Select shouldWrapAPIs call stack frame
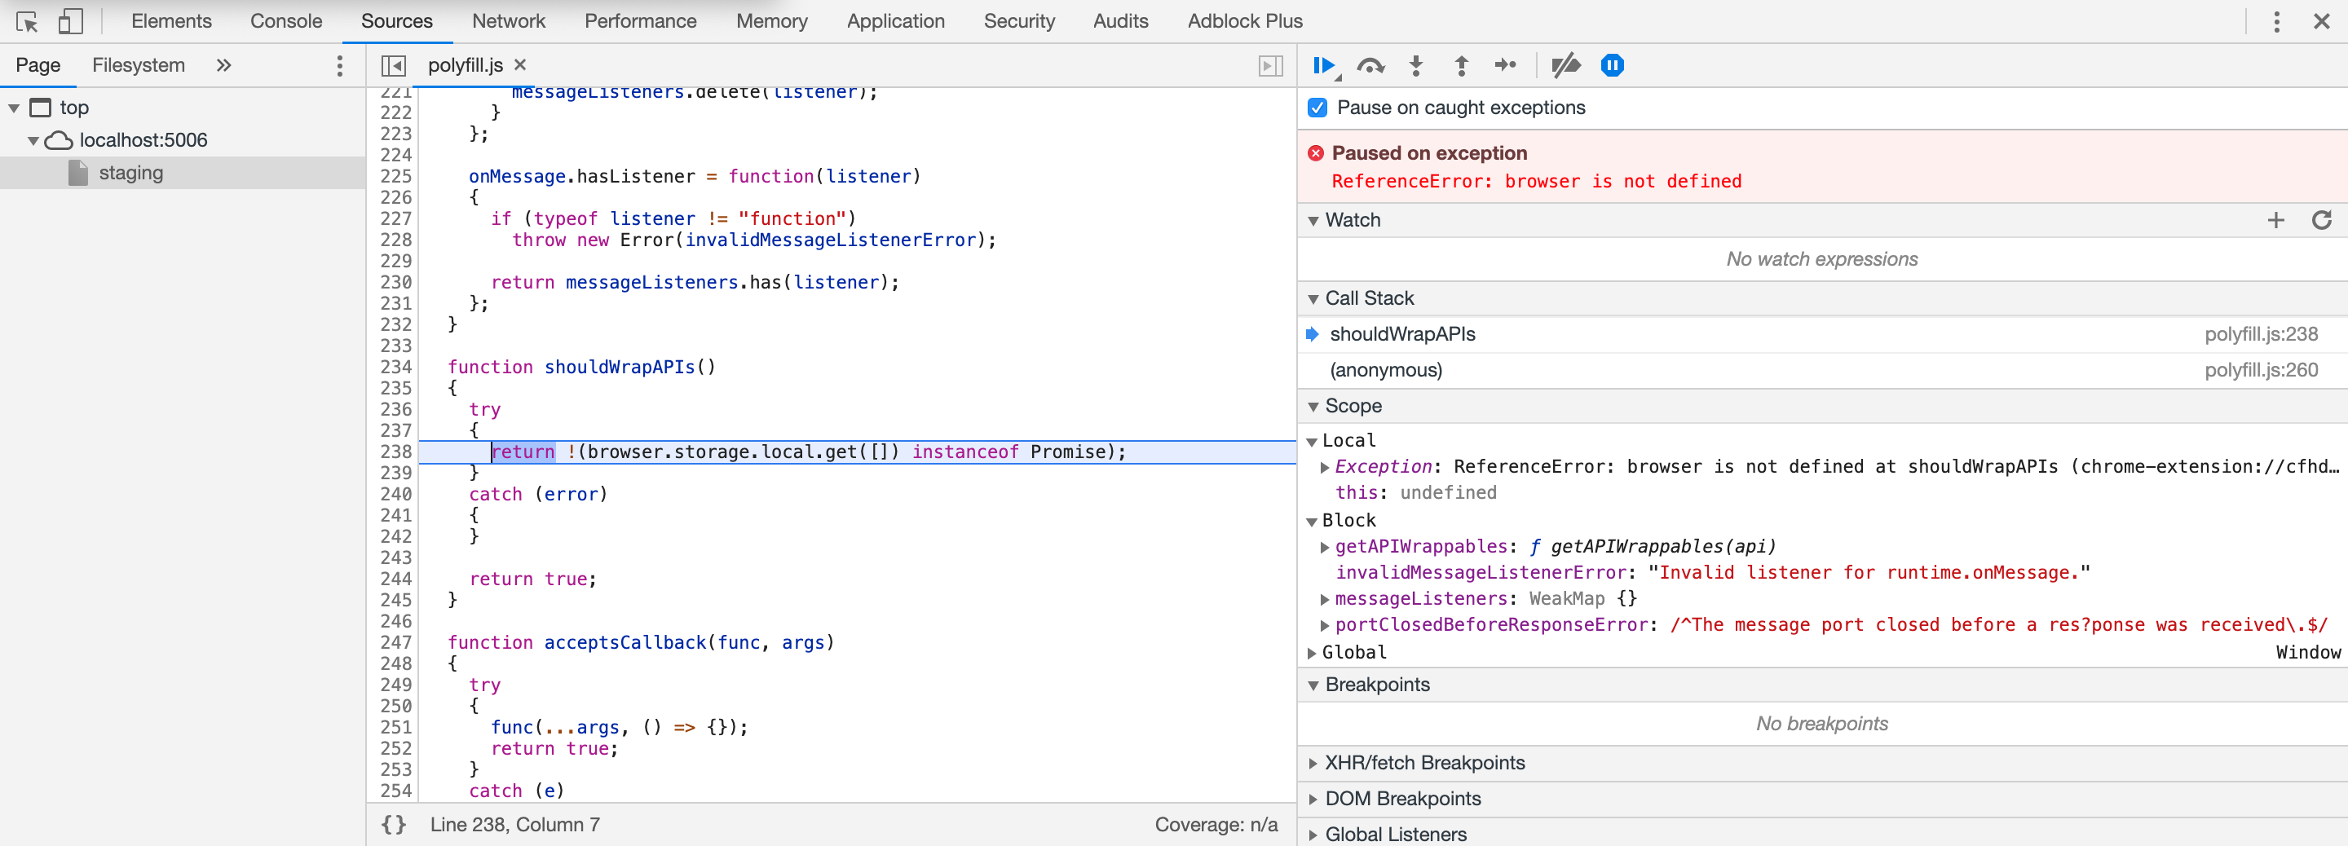The height and width of the screenshot is (846, 2348). click(1822, 335)
